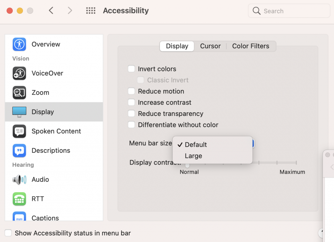Choose Default in Menu bar size menu
This screenshot has width=334, height=242.
[x=212, y=145]
